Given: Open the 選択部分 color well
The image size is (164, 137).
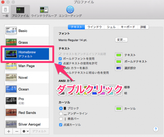Looking at the screenshot, I should tap(119, 68).
